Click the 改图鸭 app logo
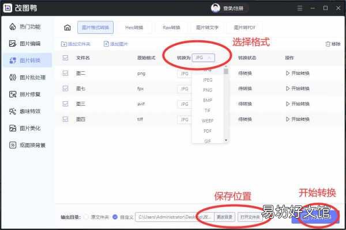The image size is (346, 230). click(x=7, y=8)
